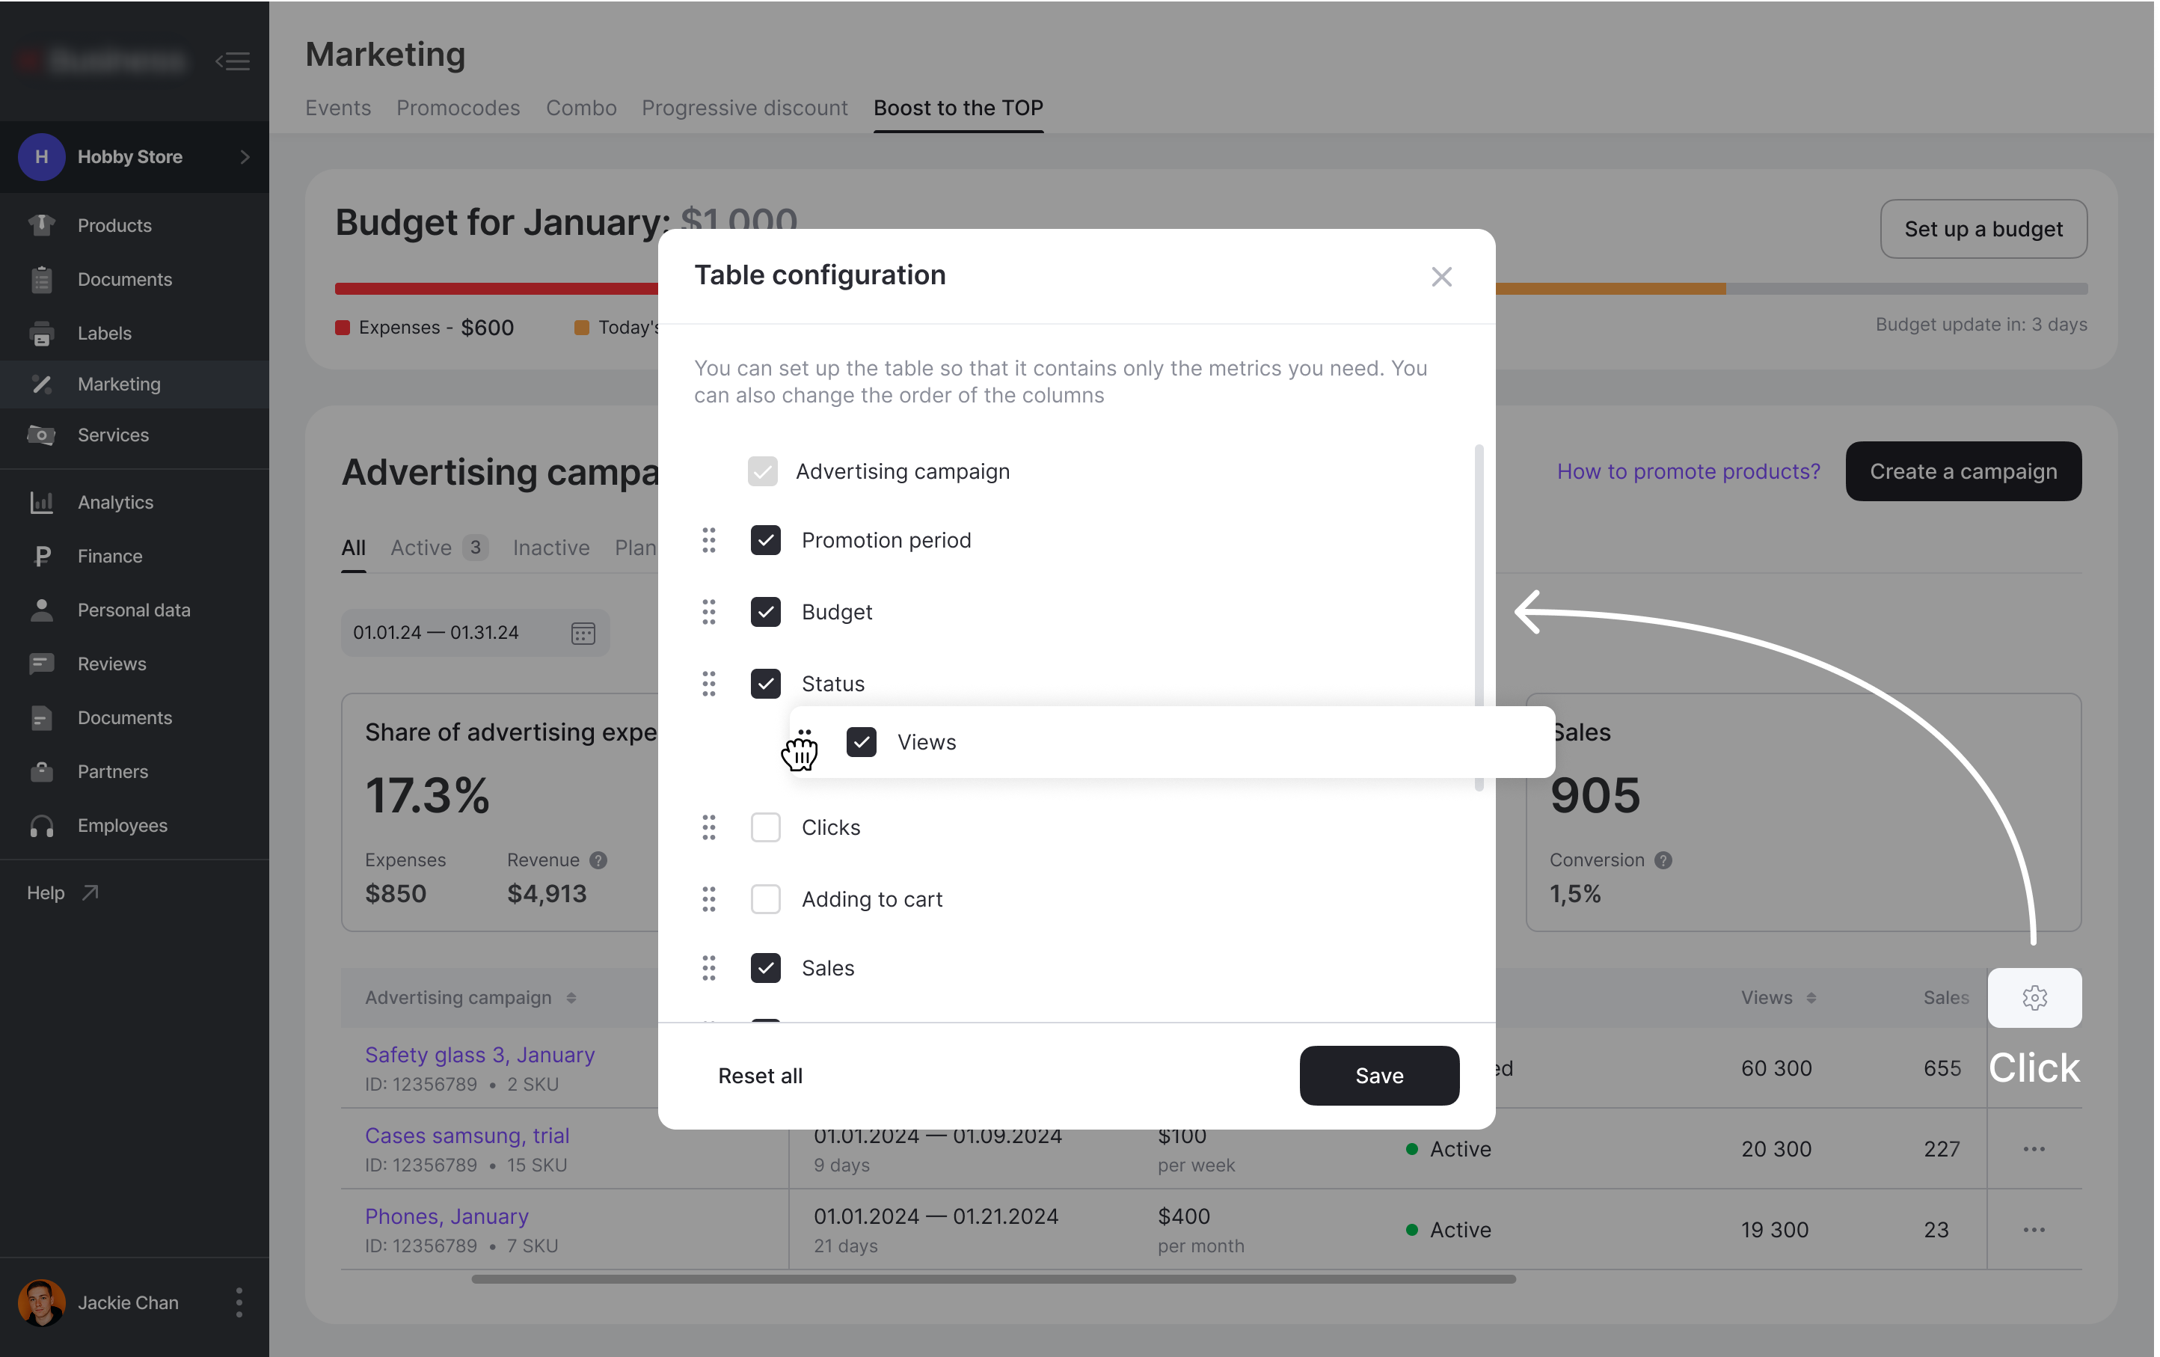This screenshot has height=1357, width=2160.
Task: Open the Finance sidebar menu item
Action: pyautogui.click(x=109, y=556)
